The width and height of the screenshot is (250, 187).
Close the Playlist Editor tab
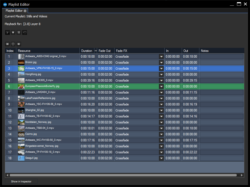click(25, 10)
